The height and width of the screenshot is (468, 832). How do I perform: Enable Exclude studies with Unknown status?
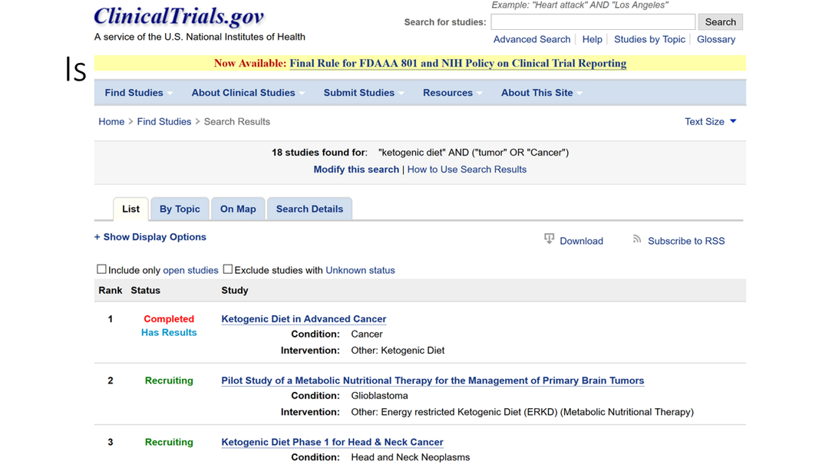pos(228,269)
